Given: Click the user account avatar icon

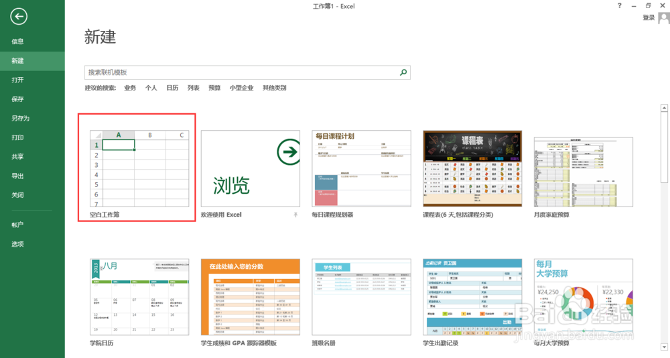Looking at the screenshot, I should click(x=663, y=18).
